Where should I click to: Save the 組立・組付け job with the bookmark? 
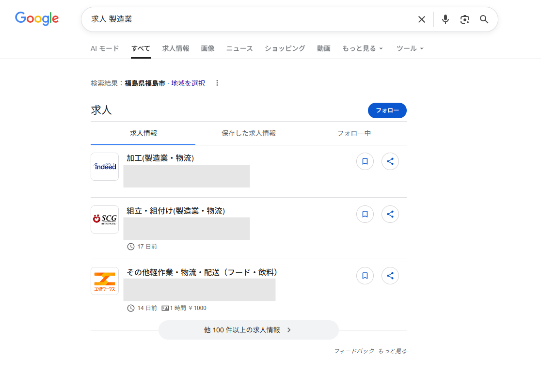pyautogui.click(x=365, y=214)
